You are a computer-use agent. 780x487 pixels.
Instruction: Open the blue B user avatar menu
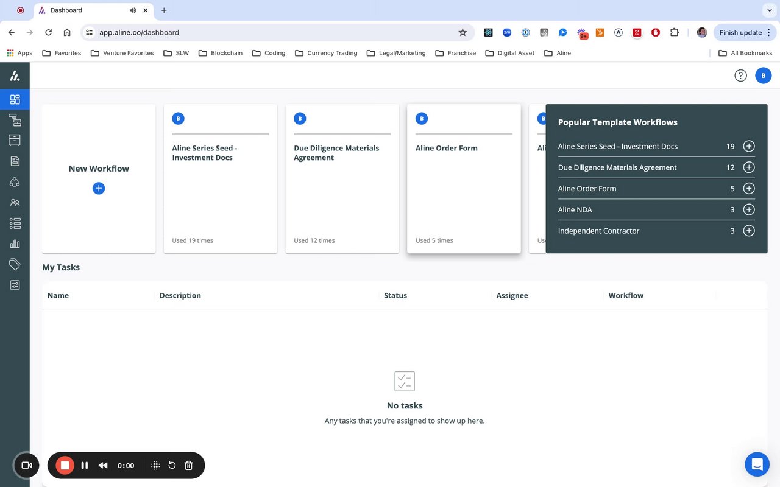pyautogui.click(x=764, y=75)
